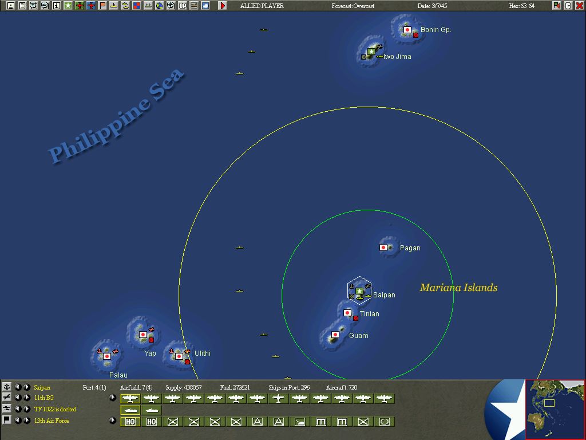The height and width of the screenshot is (440, 586).
Task: Click the orange flag toolbar icon
Action: 102,6
